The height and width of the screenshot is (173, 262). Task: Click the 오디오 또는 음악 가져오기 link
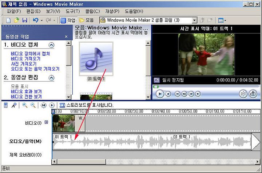pos(35,69)
